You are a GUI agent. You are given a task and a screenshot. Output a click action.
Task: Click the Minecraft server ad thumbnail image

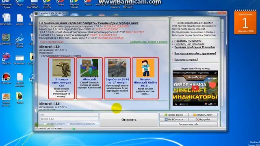[x=89, y=68]
